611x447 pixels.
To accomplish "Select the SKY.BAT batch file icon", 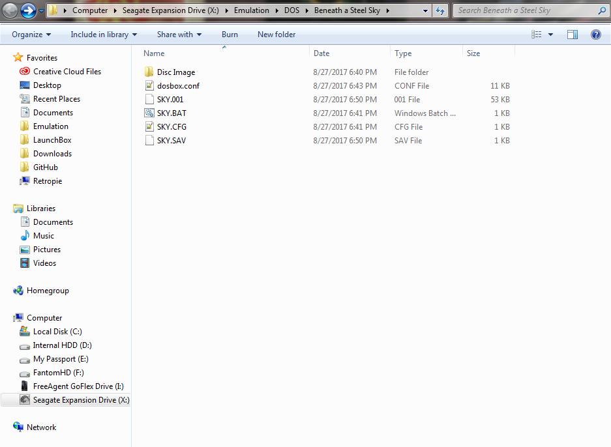I will [x=149, y=113].
